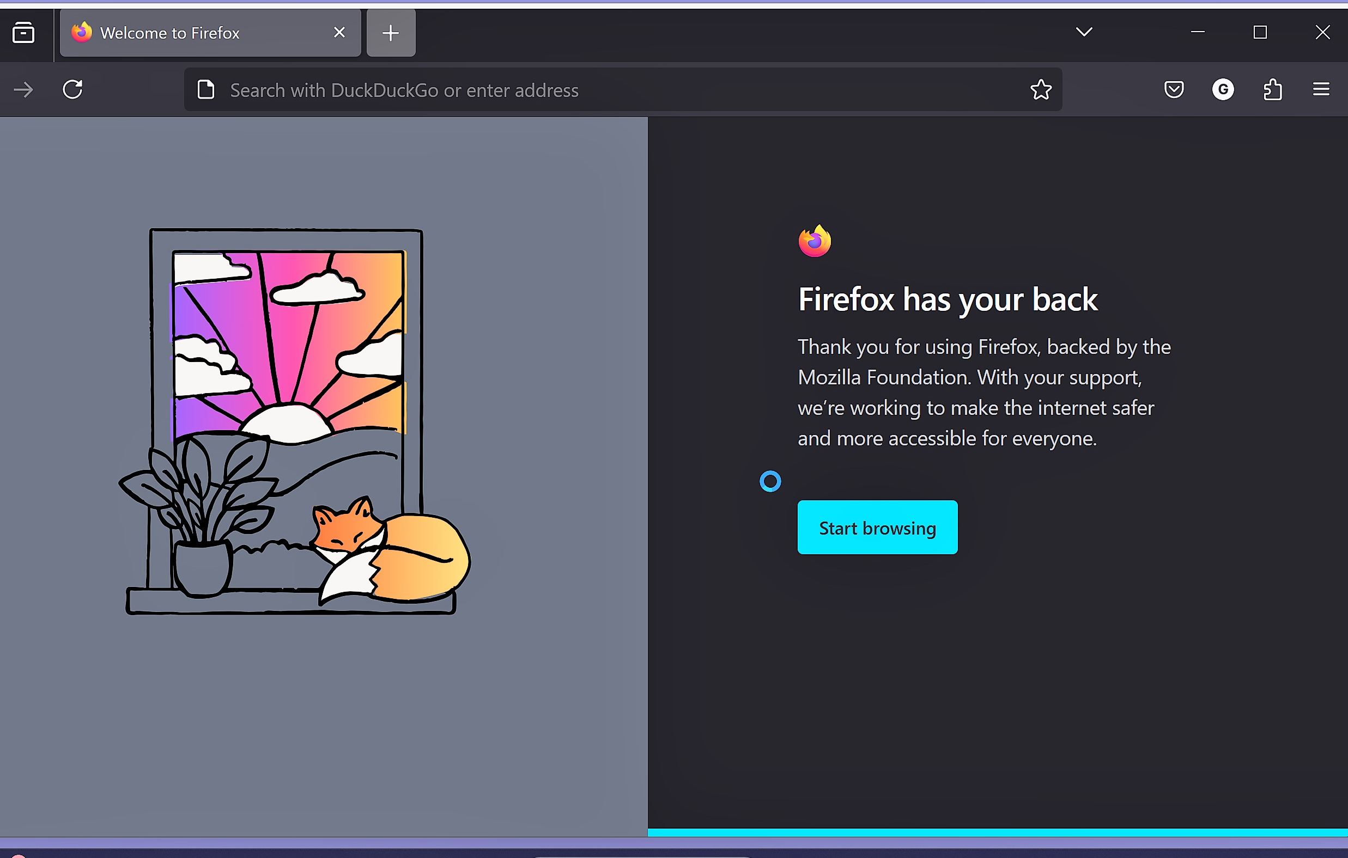Open a new tab with plus button
The height and width of the screenshot is (858, 1348).
391,33
